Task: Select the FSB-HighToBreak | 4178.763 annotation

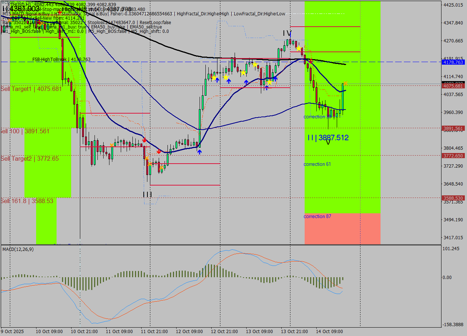Action: click(x=62, y=59)
